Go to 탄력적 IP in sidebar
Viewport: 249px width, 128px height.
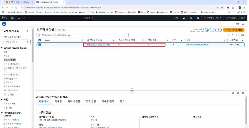tap(8, 83)
